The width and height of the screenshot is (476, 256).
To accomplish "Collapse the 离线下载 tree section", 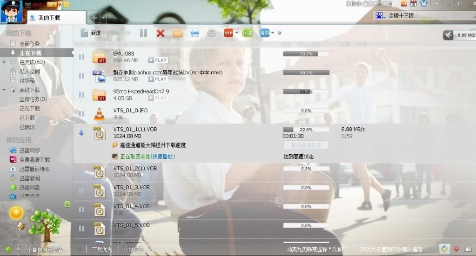I will (x=5, y=90).
